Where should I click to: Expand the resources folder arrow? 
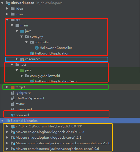[17, 59]
